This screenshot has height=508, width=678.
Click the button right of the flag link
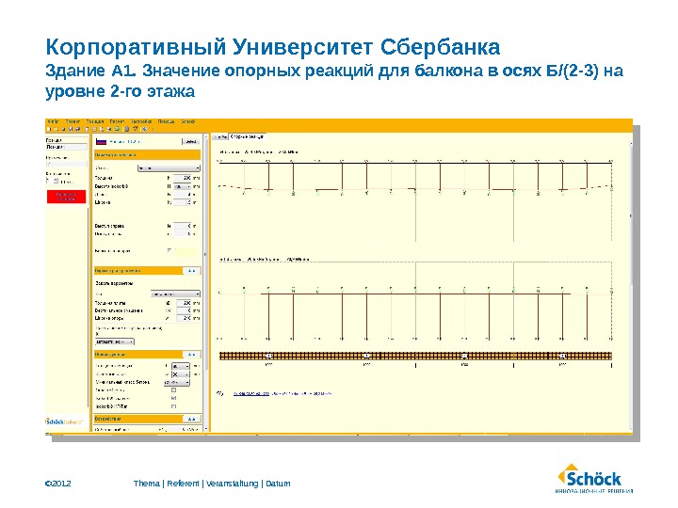(x=190, y=141)
